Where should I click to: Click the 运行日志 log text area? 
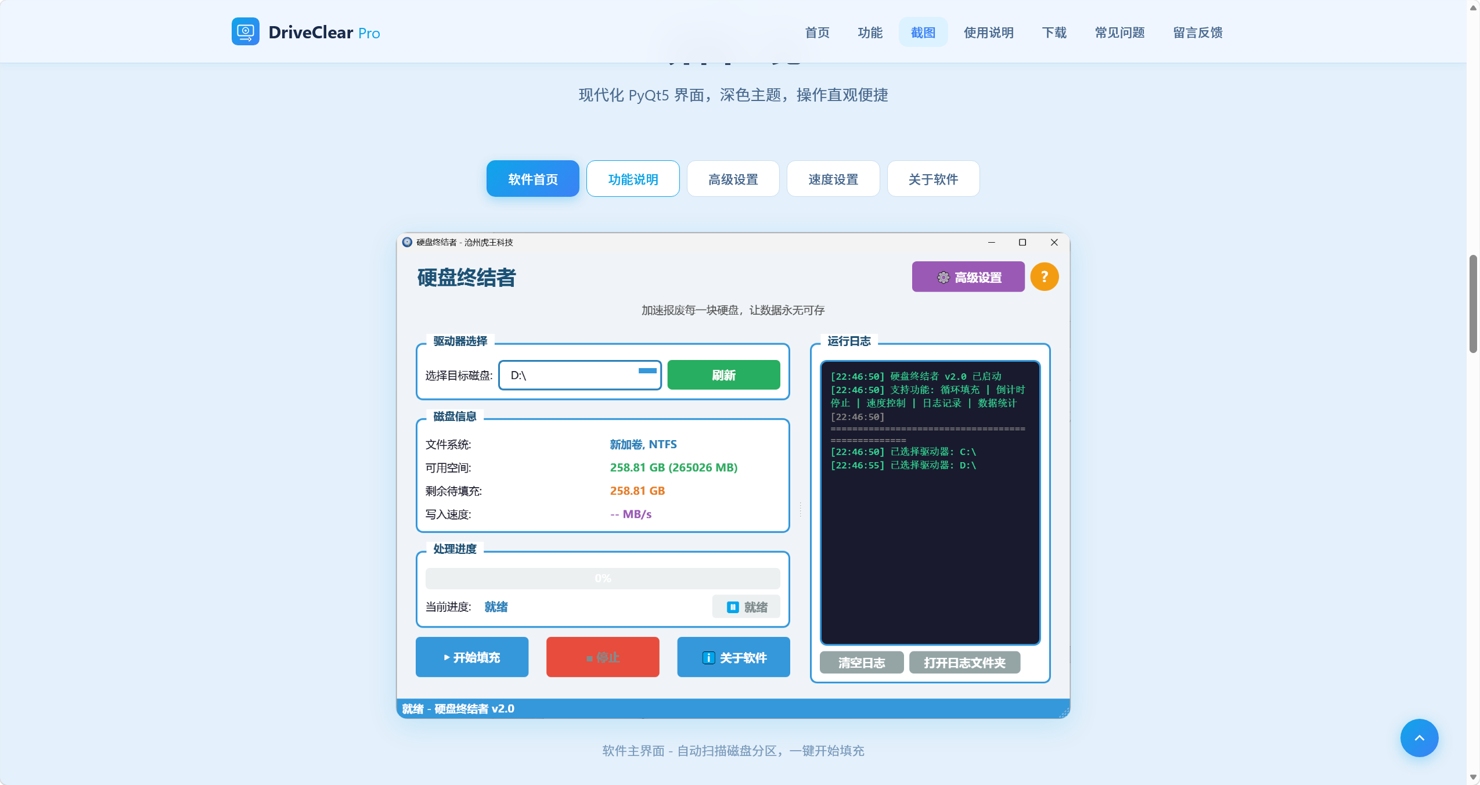pos(930,503)
